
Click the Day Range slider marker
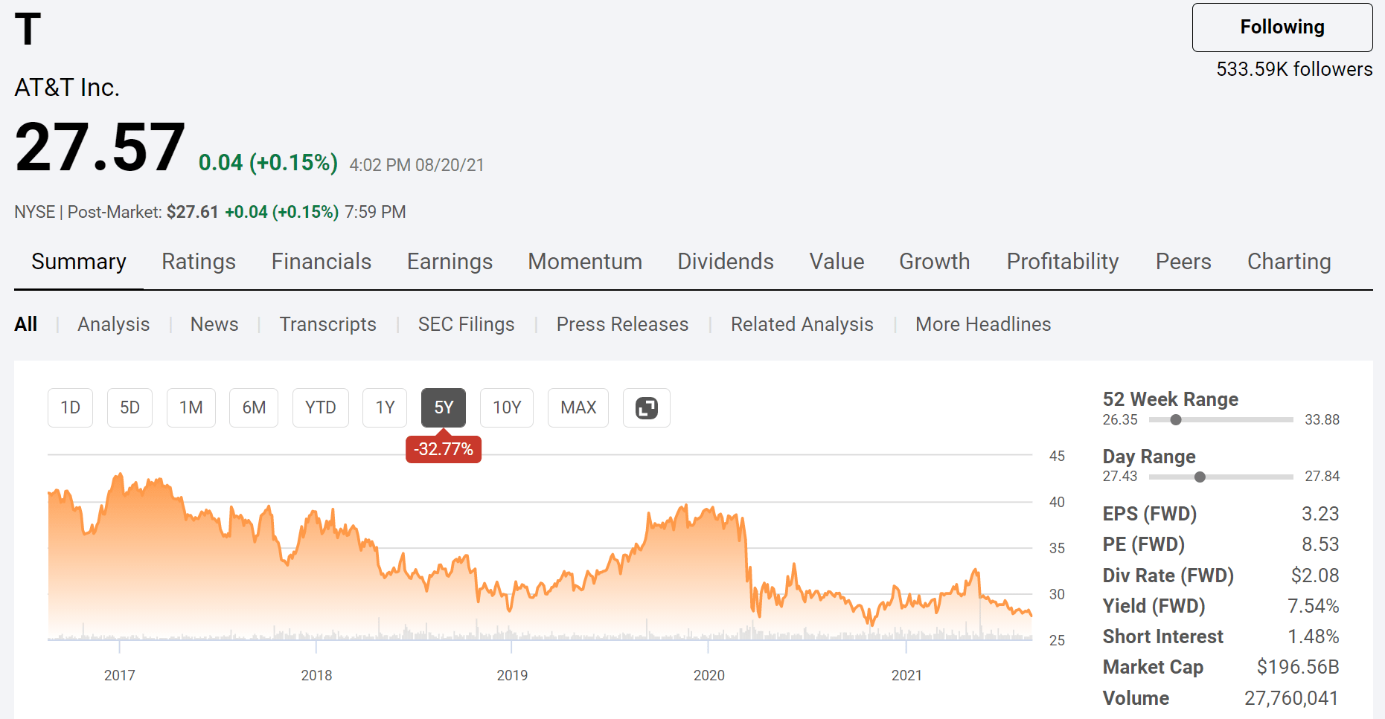tap(1200, 477)
